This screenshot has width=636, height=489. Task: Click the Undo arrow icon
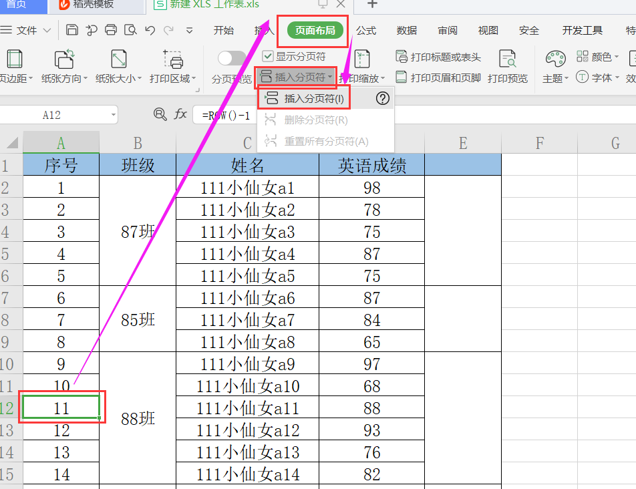click(150, 30)
